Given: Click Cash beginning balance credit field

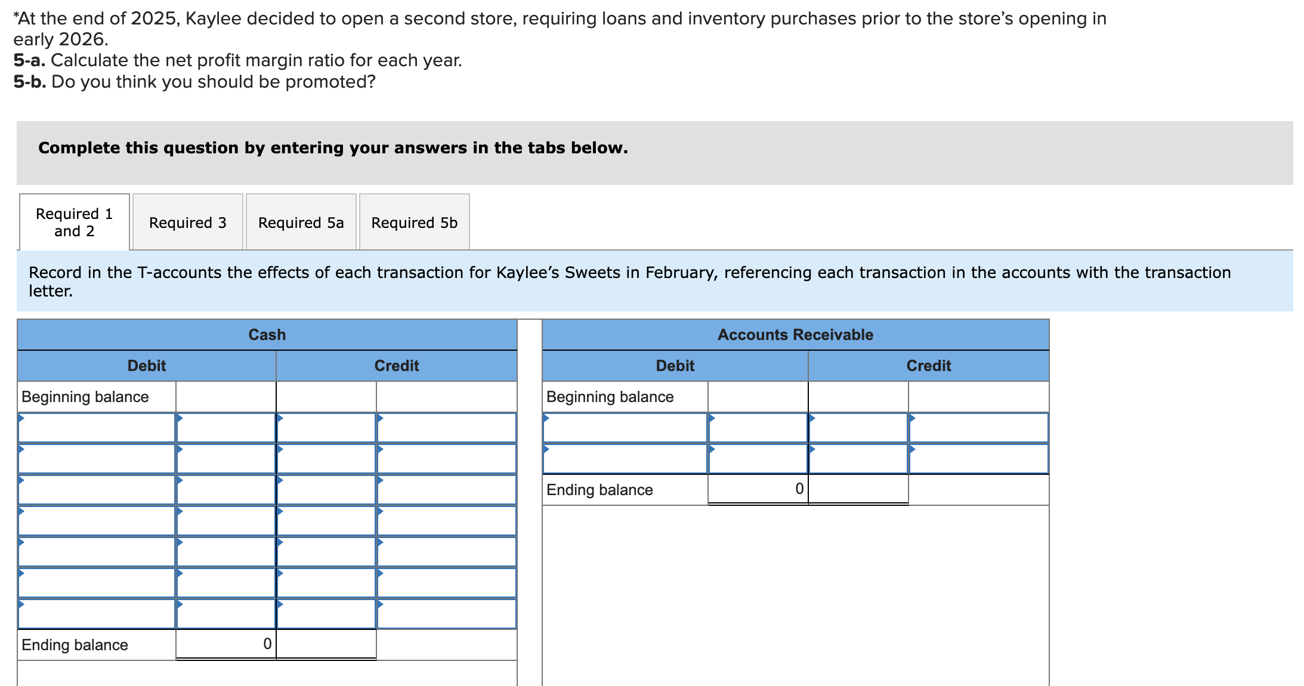Looking at the screenshot, I should 326,397.
